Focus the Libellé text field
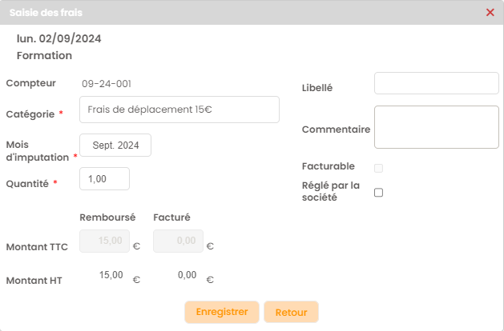504x331 pixels. [x=436, y=83]
